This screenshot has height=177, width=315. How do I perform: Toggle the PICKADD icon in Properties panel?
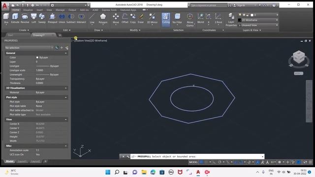pyautogui.click(x=57, y=48)
